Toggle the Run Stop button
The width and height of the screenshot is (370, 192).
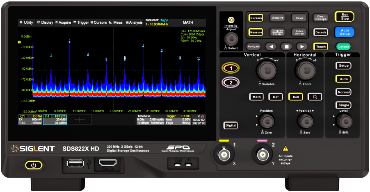click(345, 16)
